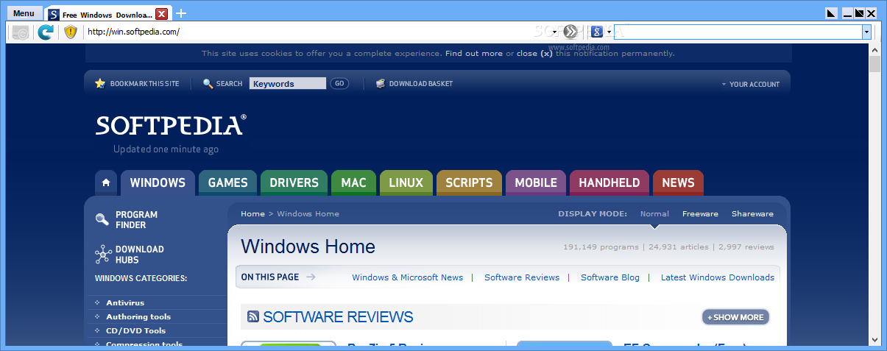Open the MOBILE tab
887x351 pixels.
(536, 182)
